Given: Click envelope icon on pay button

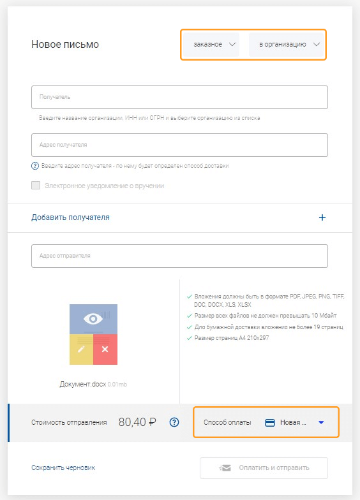Looking at the screenshot, I should (x=225, y=468).
